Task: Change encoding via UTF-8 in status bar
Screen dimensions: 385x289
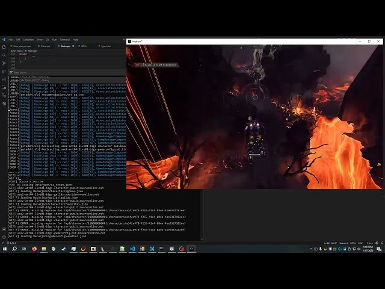Action: click(353, 243)
